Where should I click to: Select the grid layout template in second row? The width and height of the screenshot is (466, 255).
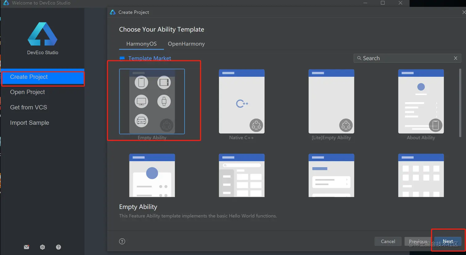click(x=421, y=176)
